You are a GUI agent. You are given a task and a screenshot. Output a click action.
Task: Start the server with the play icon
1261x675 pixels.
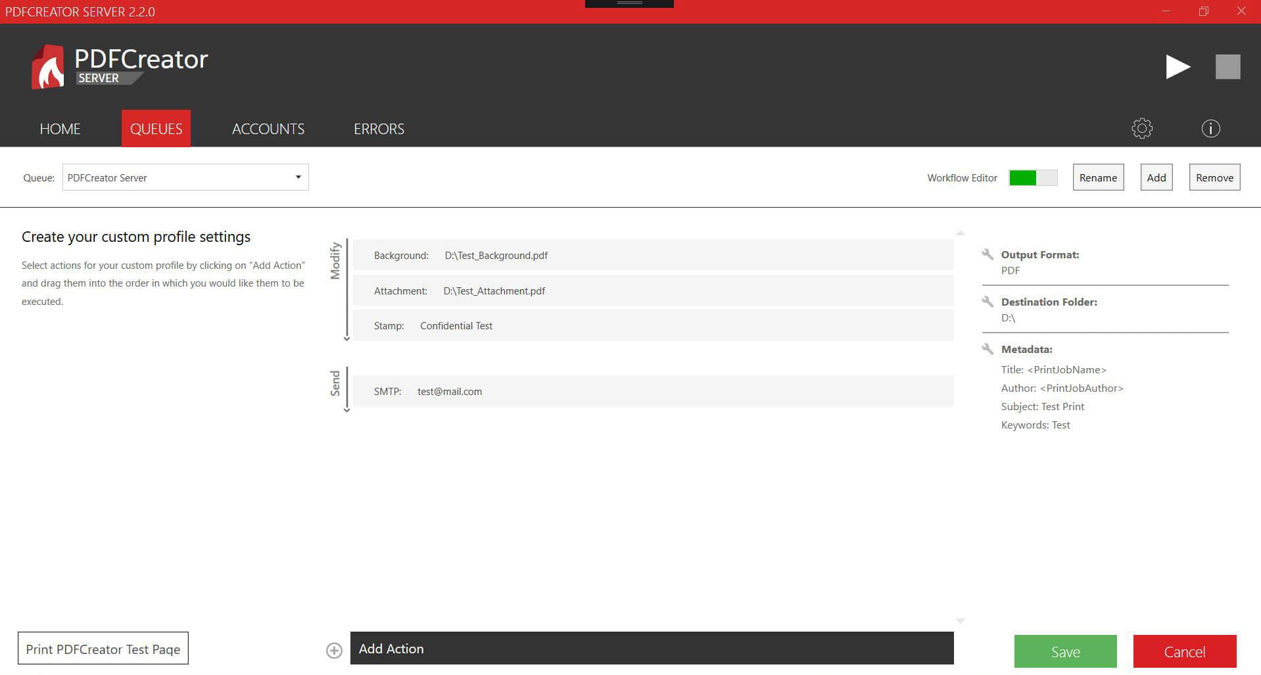point(1178,66)
